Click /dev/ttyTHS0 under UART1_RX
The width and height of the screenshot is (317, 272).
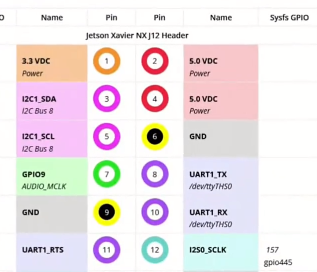[x=211, y=224]
